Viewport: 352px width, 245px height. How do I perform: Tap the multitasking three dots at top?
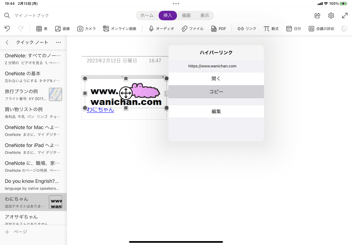coord(176,4)
